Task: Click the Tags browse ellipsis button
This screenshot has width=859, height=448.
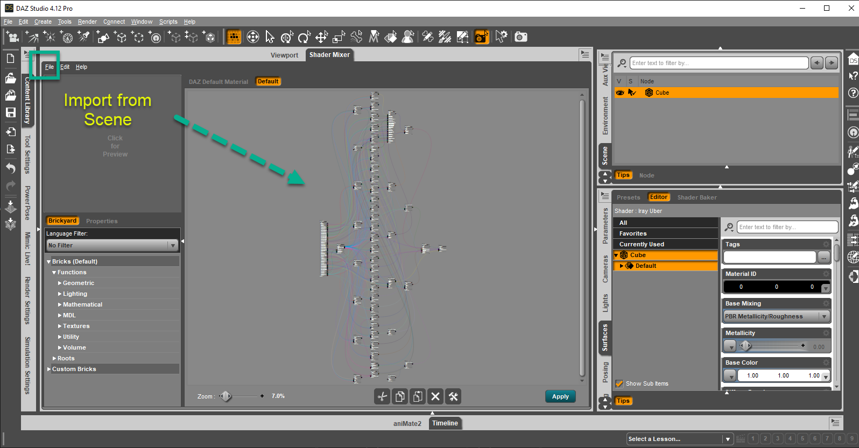Action: click(x=824, y=257)
